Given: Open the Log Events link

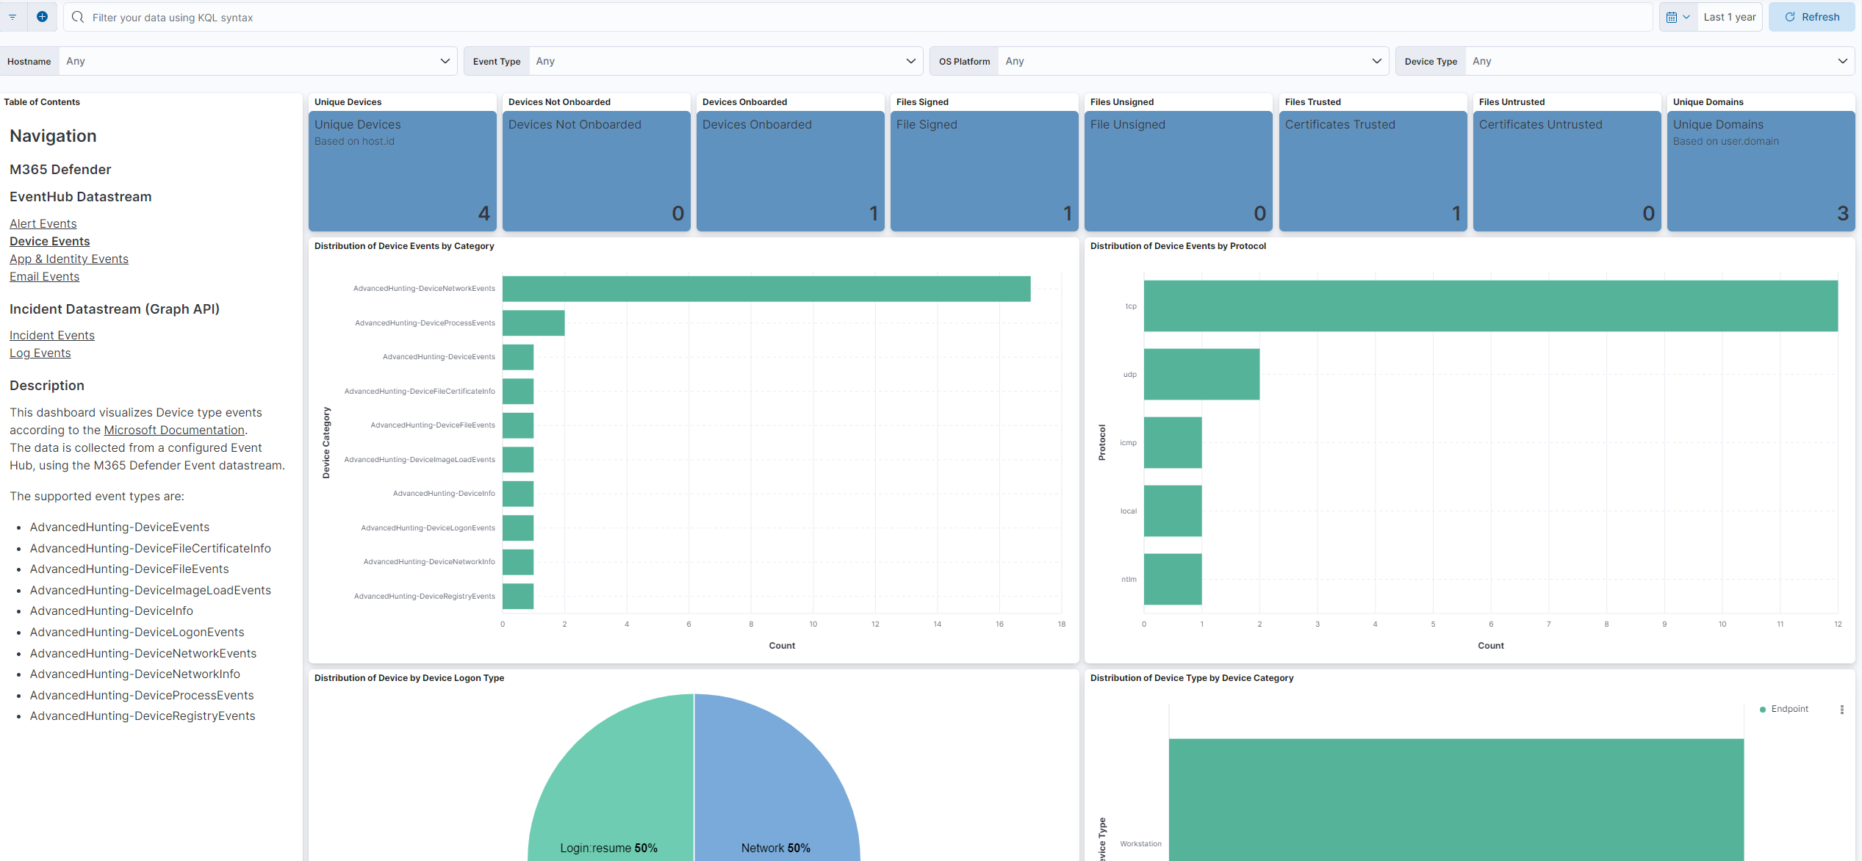Looking at the screenshot, I should point(40,353).
